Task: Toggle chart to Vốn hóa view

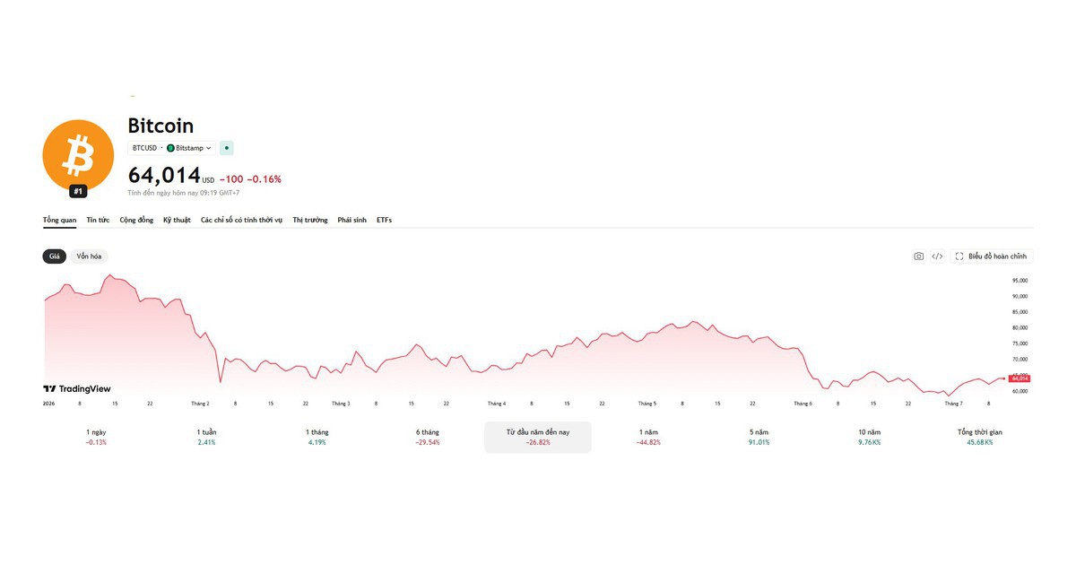Action: (89, 256)
